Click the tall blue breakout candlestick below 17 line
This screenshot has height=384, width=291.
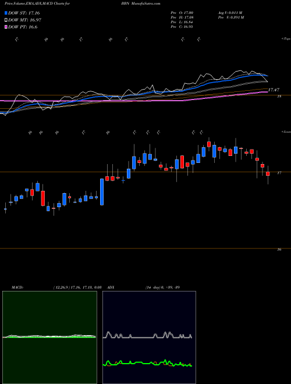pyautogui.click(x=102, y=192)
